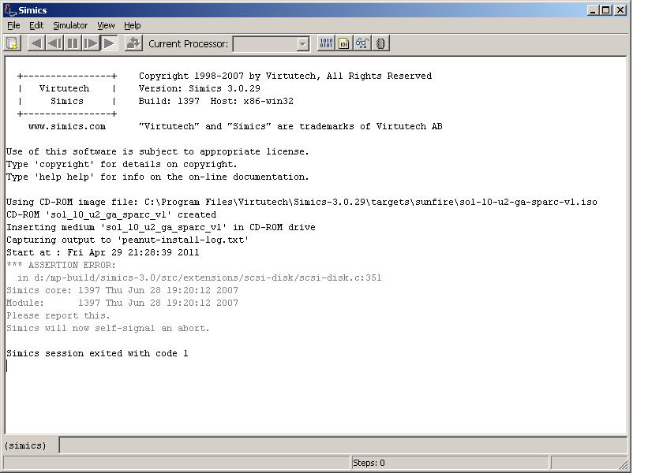Click the 'Using CD-ROM image file' line
663x473 pixels.
click(302, 202)
